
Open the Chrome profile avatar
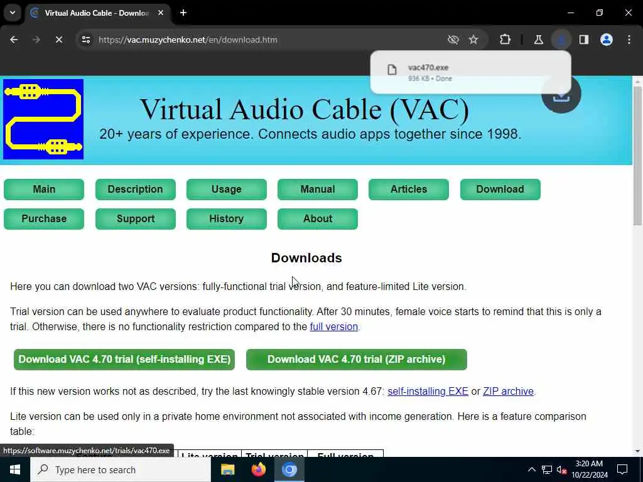pos(607,40)
